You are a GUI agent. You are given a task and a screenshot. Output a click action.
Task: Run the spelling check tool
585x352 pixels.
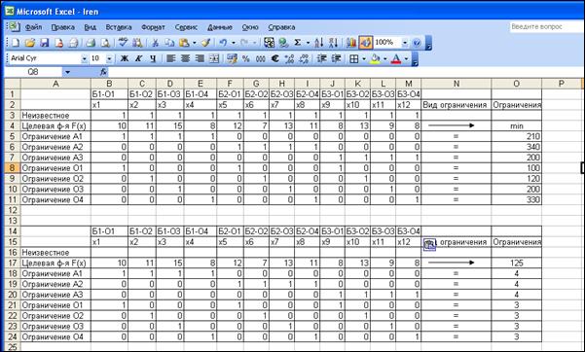point(123,43)
